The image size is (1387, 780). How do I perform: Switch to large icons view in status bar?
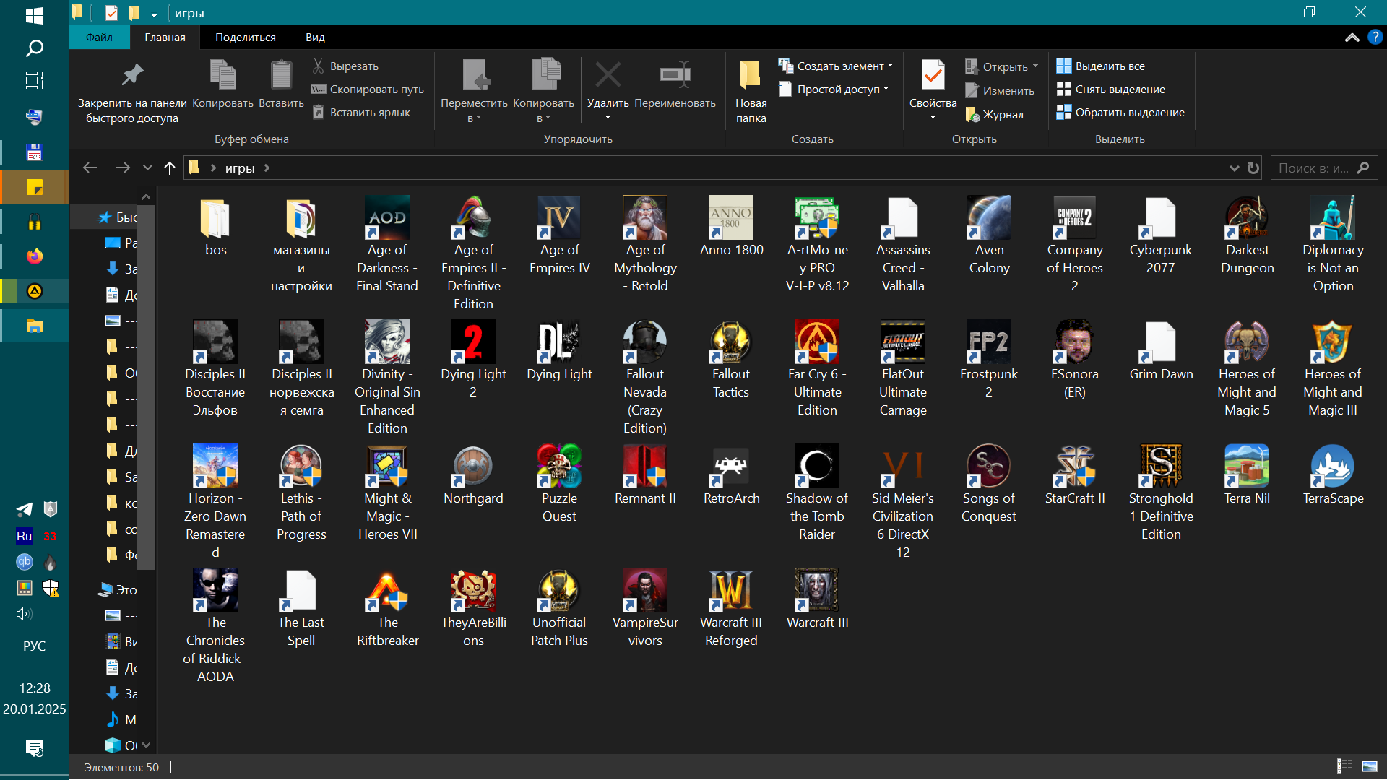tap(1369, 766)
